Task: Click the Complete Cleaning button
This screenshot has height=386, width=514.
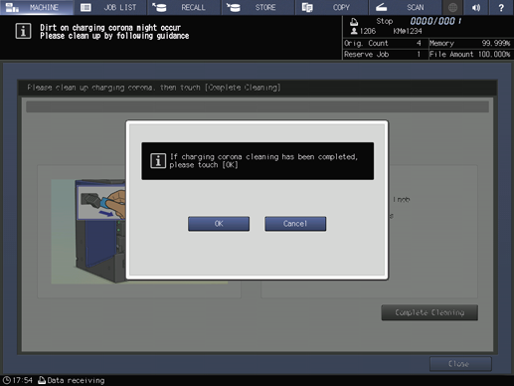Action: [x=429, y=312]
